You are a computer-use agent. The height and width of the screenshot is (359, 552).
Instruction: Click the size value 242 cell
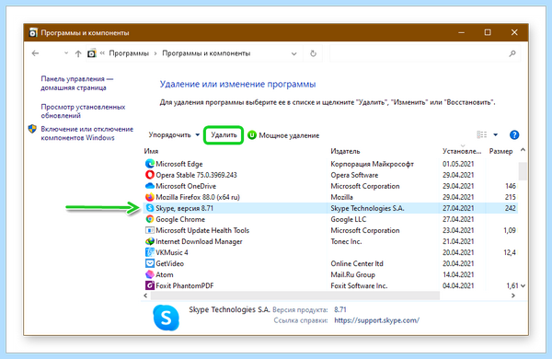tap(510, 208)
